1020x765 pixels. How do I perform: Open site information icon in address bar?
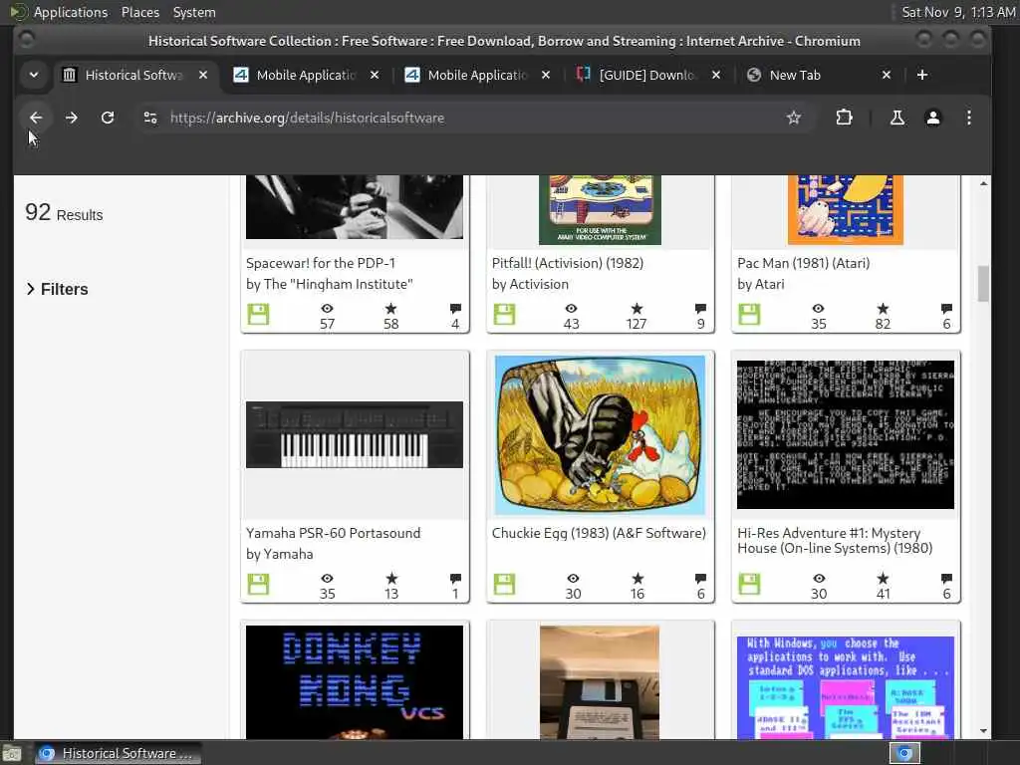[150, 118]
